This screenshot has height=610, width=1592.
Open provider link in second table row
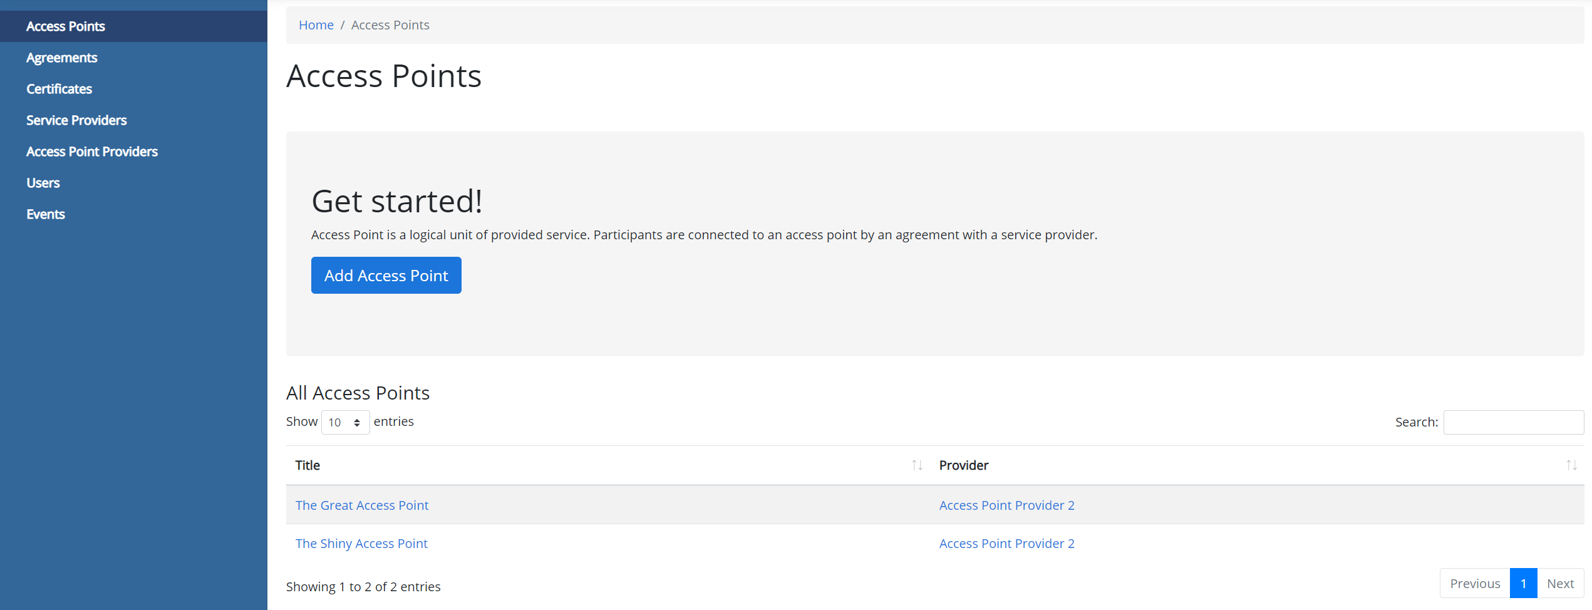(1006, 544)
